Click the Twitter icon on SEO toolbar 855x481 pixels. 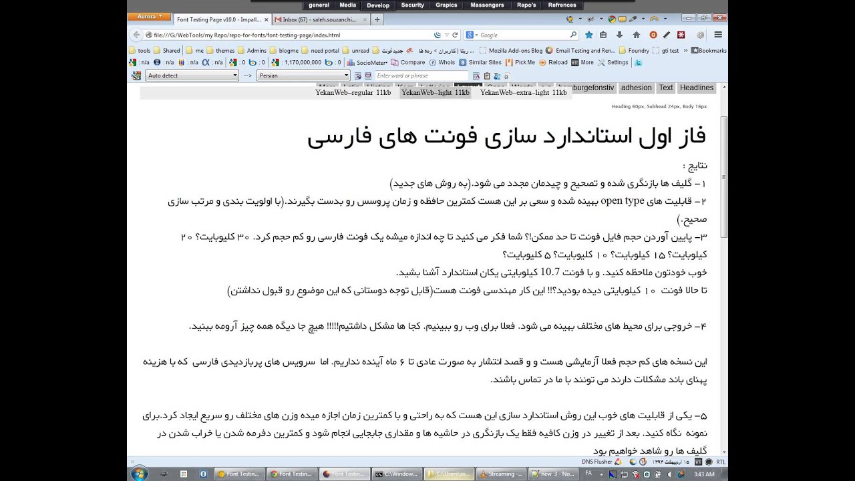tap(638, 63)
